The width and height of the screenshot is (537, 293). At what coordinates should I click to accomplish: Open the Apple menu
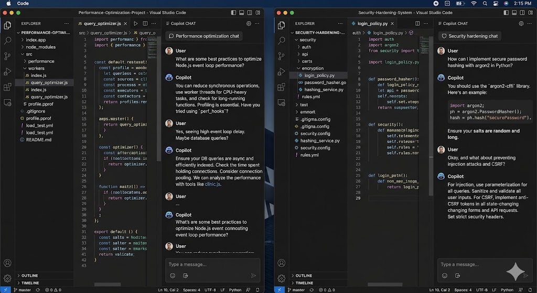[x=8, y=4]
